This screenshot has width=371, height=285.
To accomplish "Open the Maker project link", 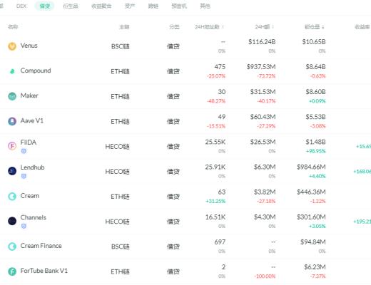I will (x=29, y=95).
